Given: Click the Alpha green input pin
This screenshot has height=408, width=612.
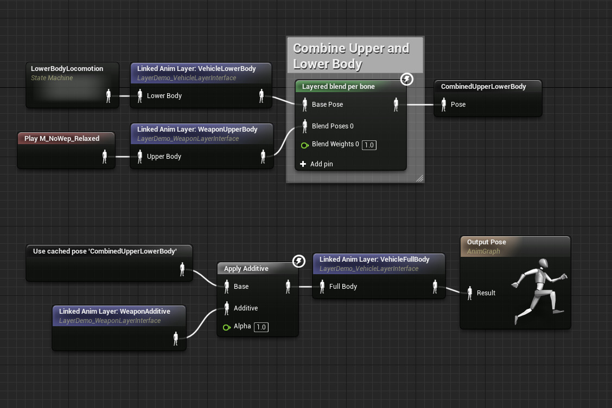Looking at the screenshot, I should (x=226, y=327).
